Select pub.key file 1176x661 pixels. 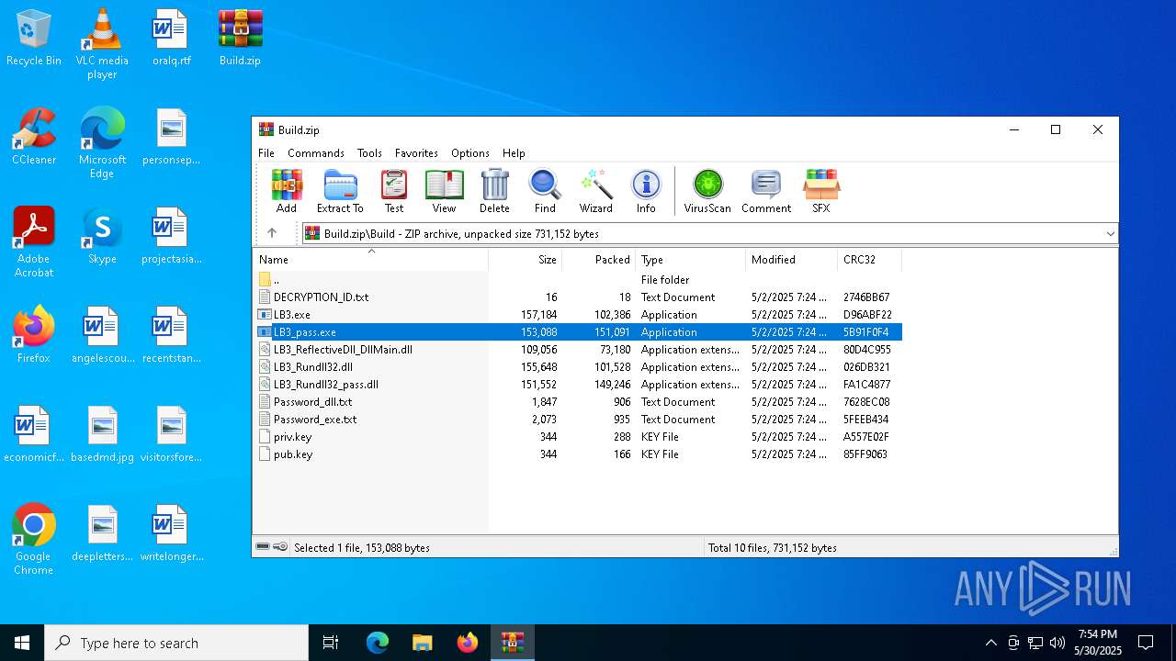(x=578, y=454)
